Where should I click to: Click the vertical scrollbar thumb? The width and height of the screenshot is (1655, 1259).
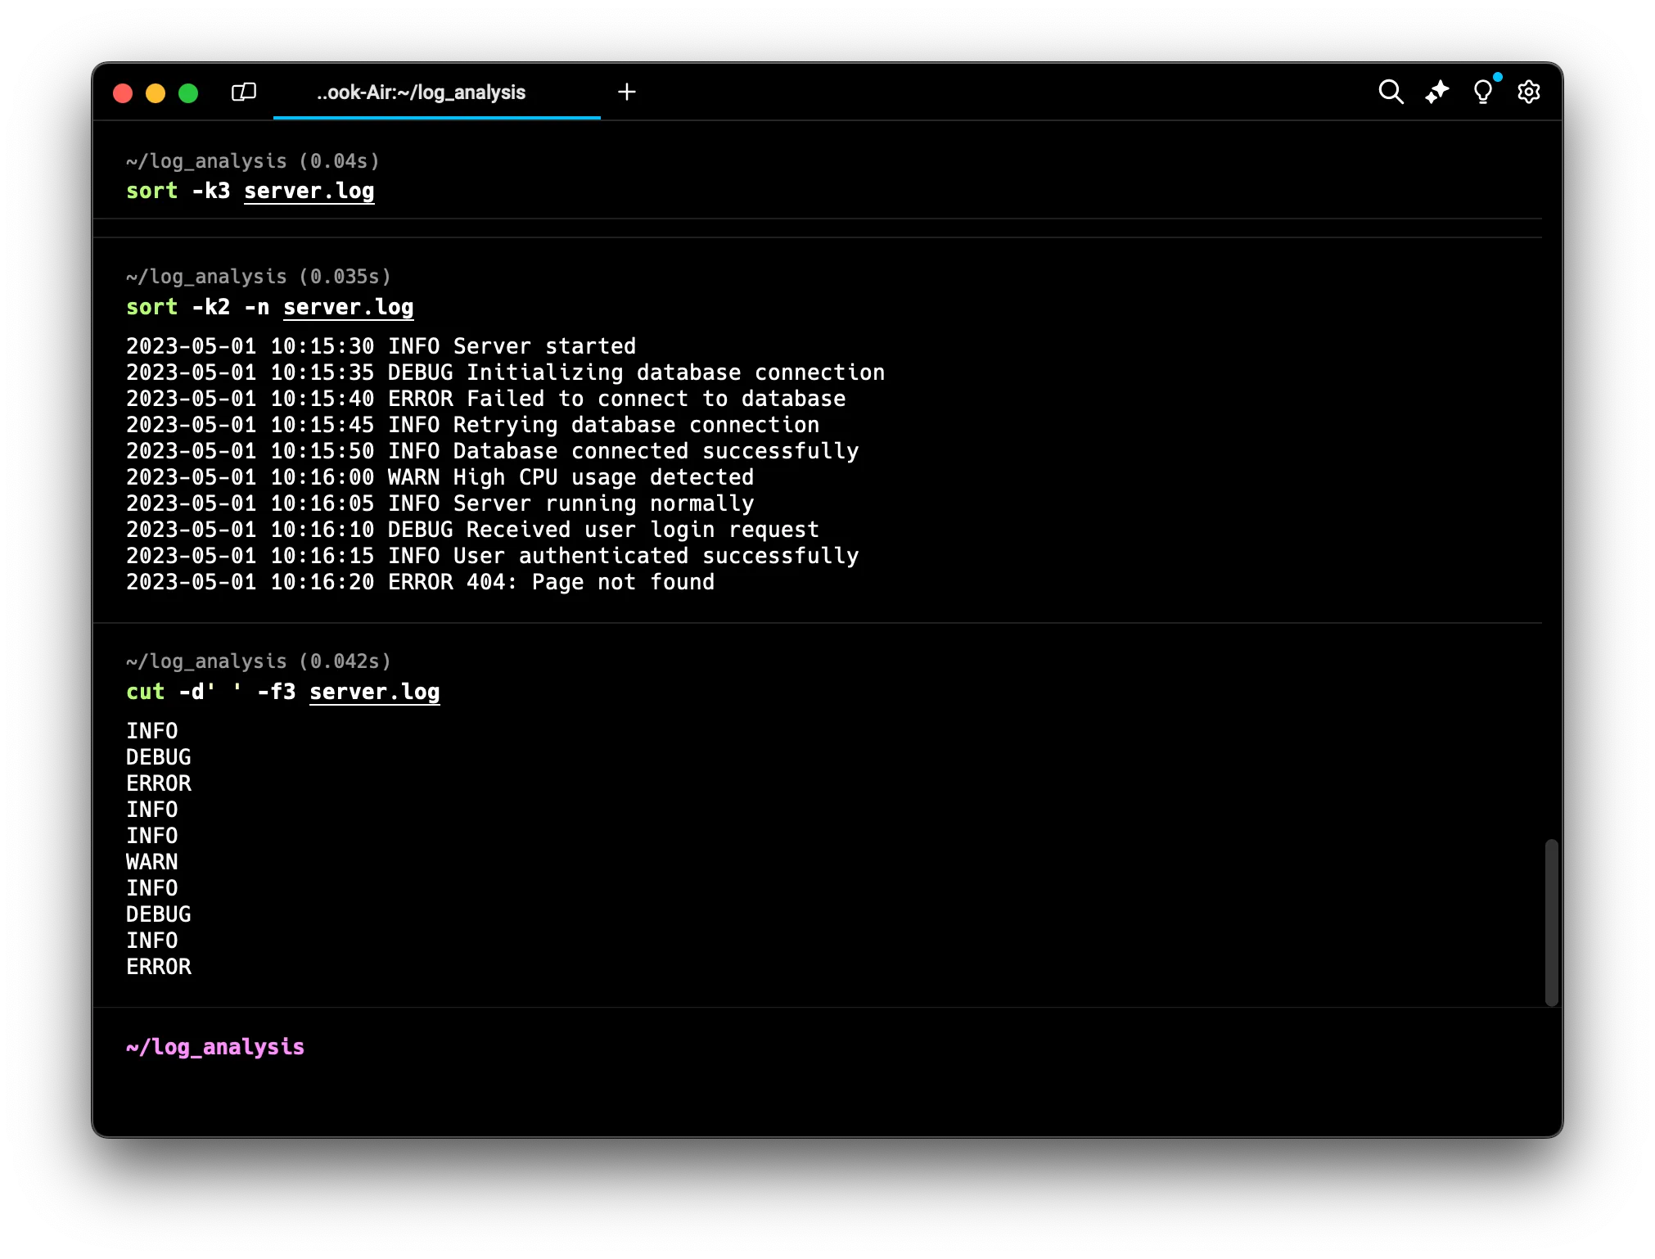click(1551, 922)
